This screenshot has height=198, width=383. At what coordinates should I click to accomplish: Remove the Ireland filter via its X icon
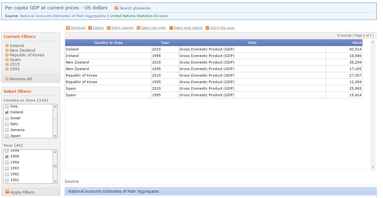(7, 46)
